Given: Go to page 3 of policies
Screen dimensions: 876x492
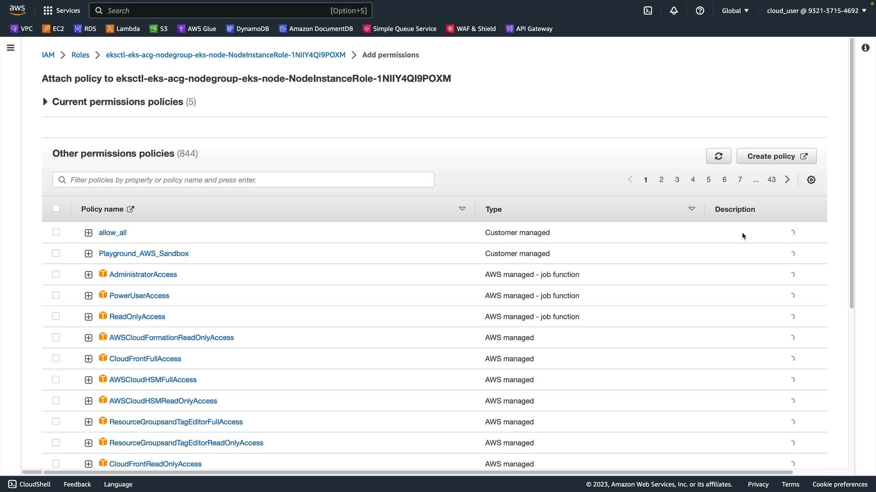Looking at the screenshot, I should click(677, 179).
